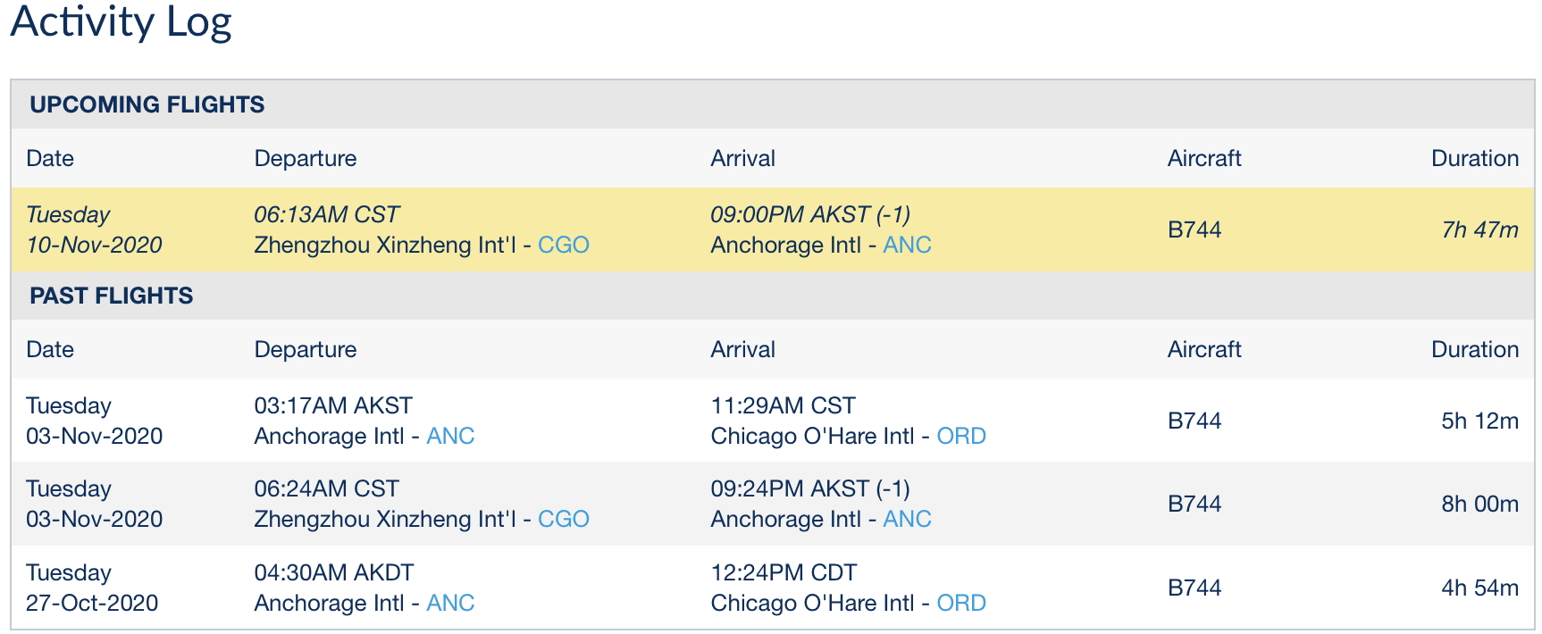
Task: Select Duration column header under Past Flights
Action: coord(1474,349)
